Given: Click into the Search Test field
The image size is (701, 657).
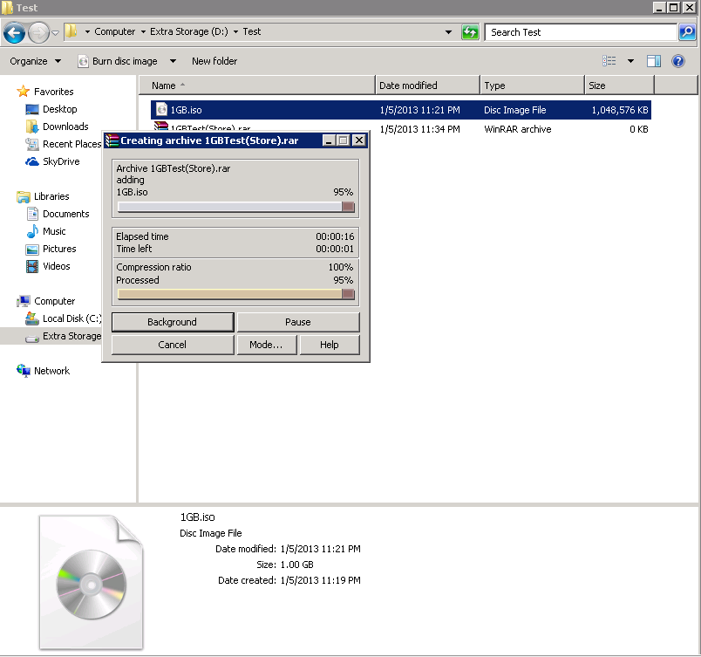Looking at the screenshot, I should (581, 32).
